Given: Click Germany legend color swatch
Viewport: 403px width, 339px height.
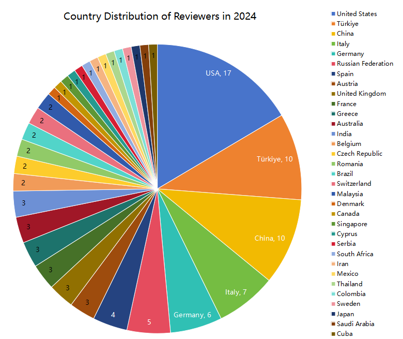Looking at the screenshot, I should pos(333,54).
